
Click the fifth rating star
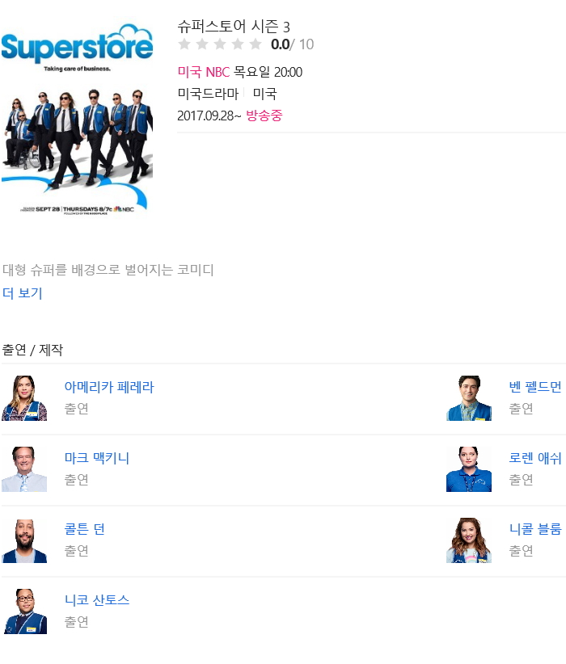coord(256,44)
